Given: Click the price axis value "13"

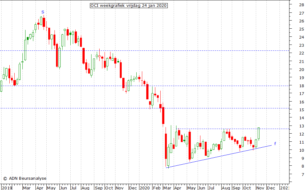Looking at the screenshot, I should click(302, 126).
